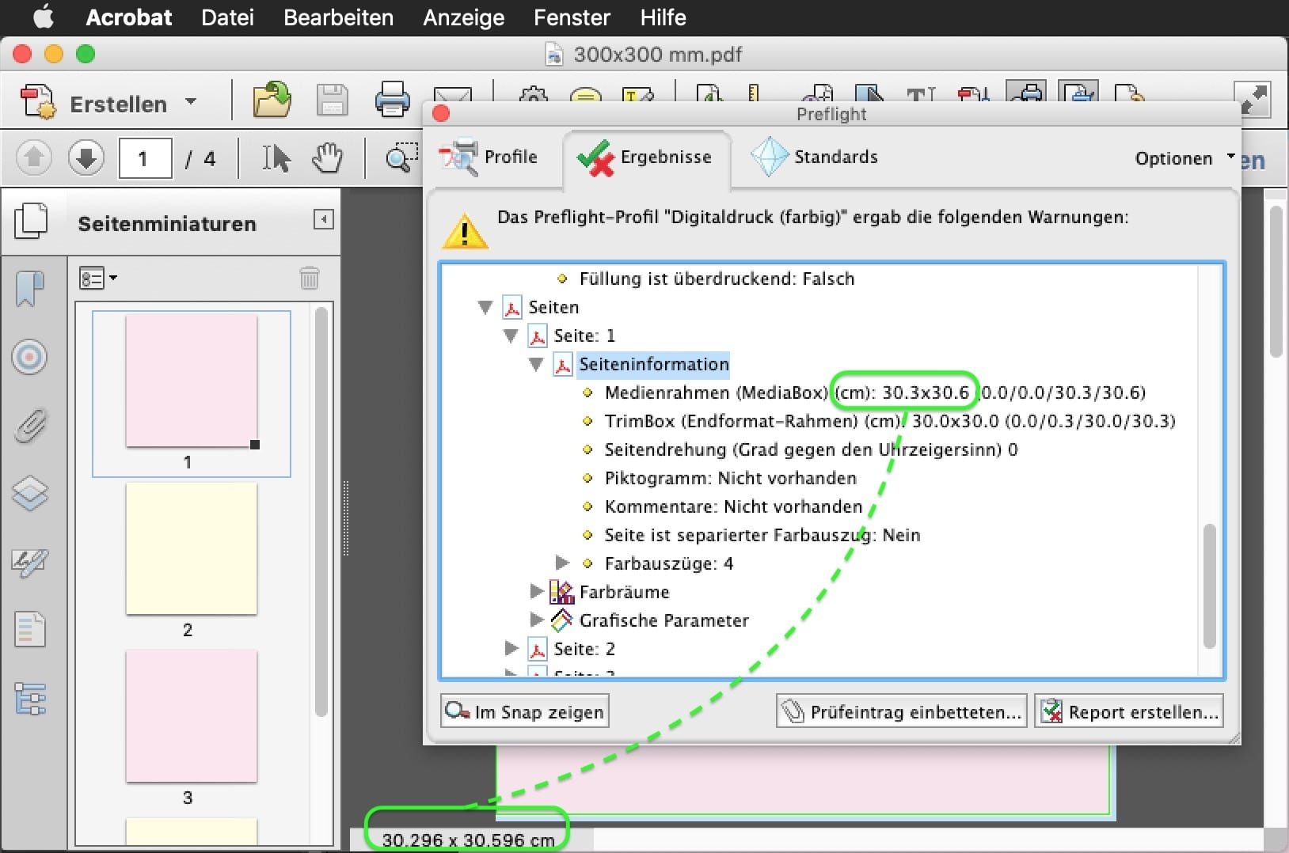Close the Preflight window
The height and width of the screenshot is (853, 1289).
click(x=441, y=114)
